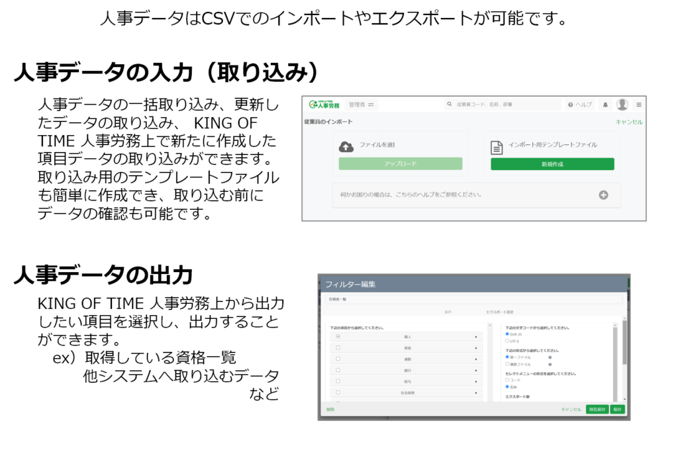Expand the 銀行 row arrow

click(x=476, y=371)
